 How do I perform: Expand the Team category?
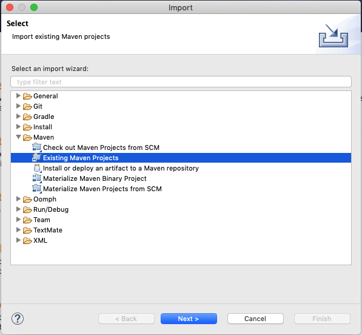(18, 220)
